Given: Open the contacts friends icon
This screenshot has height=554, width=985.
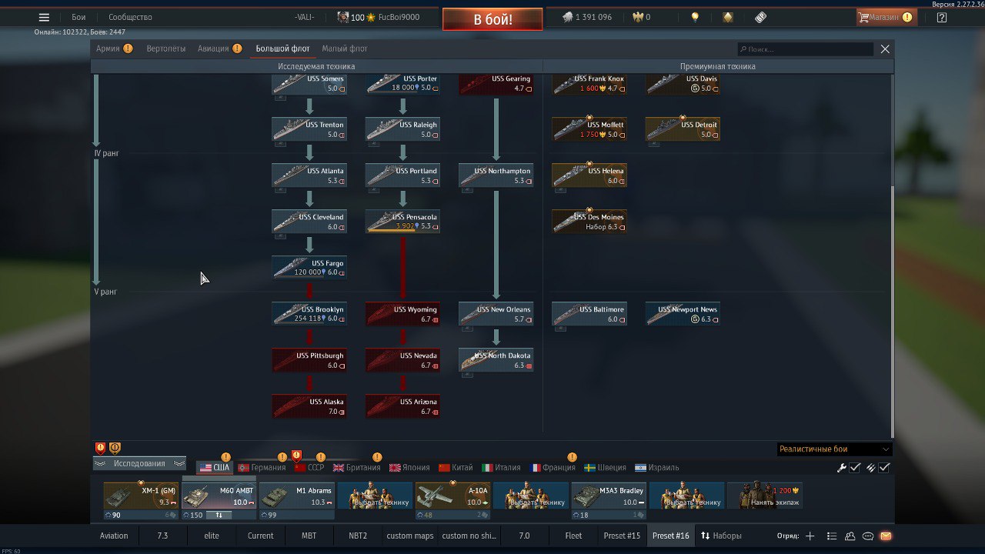Looking at the screenshot, I should [x=850, y=536].
